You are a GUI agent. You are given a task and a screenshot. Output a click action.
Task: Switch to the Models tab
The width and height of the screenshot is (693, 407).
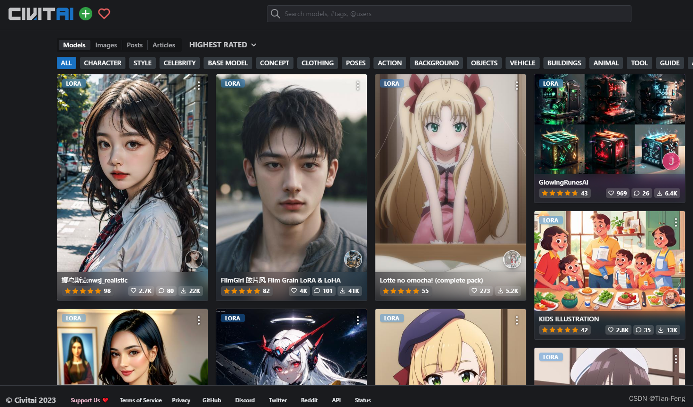tap(74, 45)
